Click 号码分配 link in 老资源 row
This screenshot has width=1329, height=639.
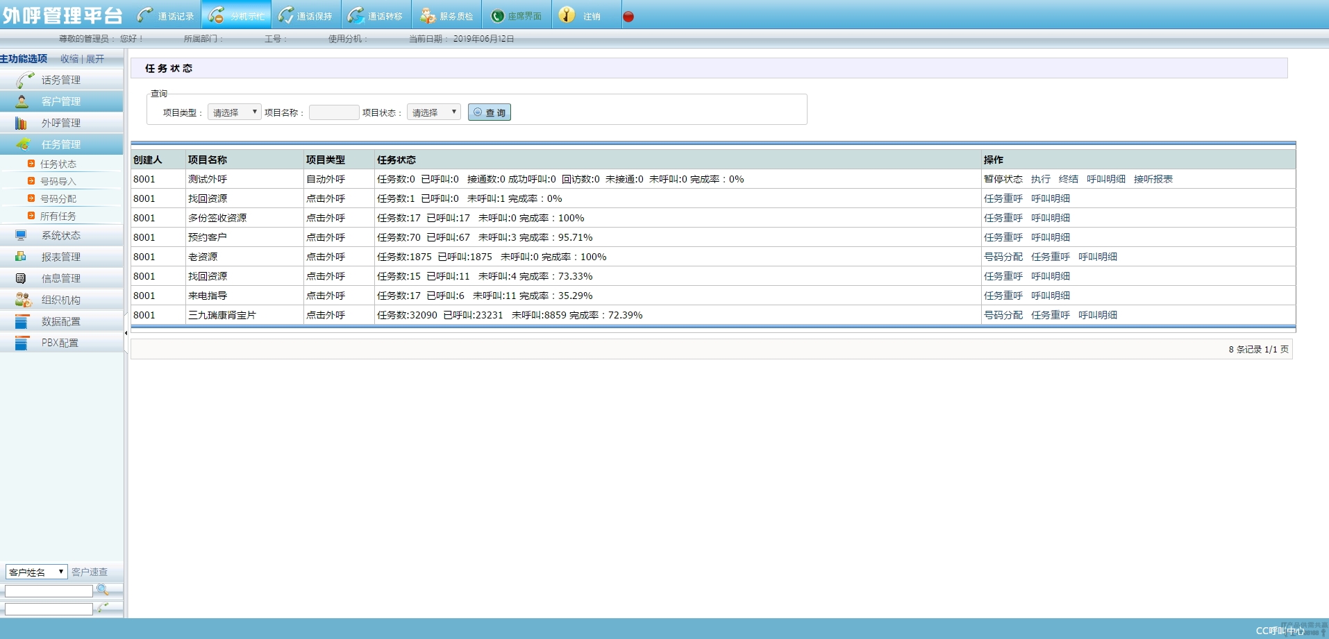tap(1003, 257)
